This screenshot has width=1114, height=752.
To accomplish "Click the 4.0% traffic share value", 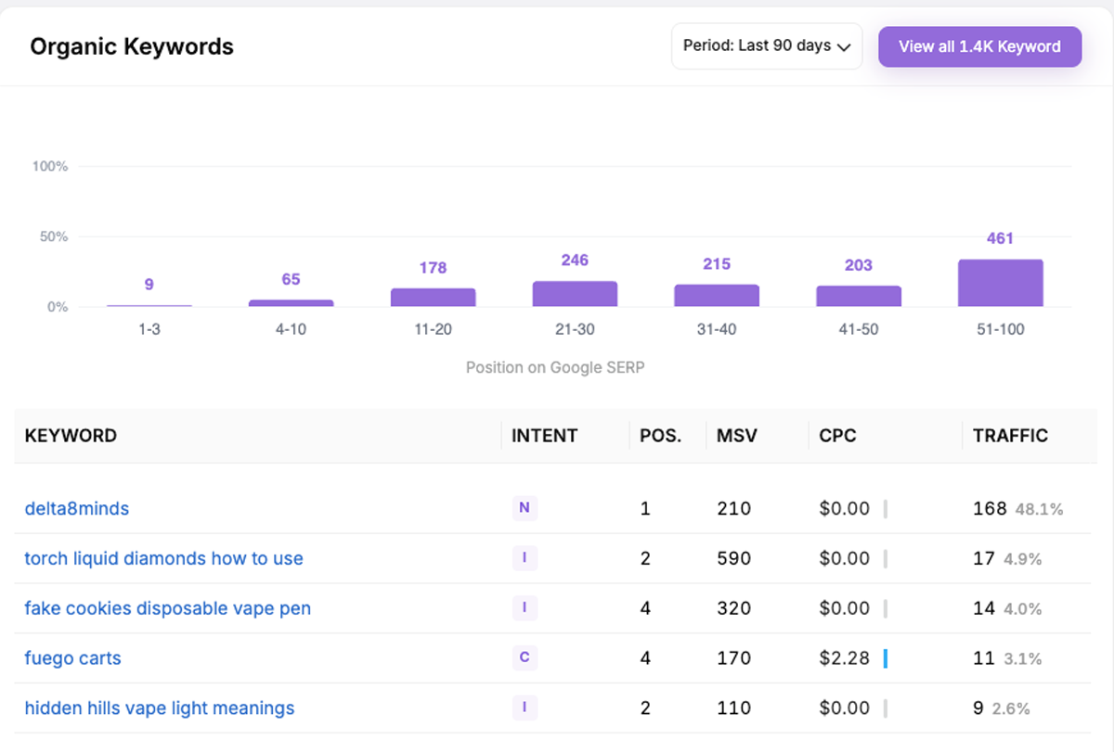I will click(x=1023, y=609).
